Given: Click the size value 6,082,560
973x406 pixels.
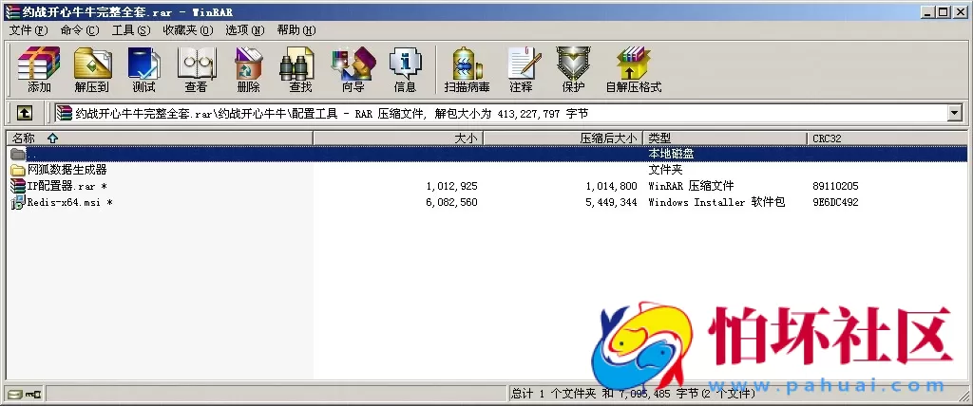Looking at the screenshot, I should coord(451,202).
